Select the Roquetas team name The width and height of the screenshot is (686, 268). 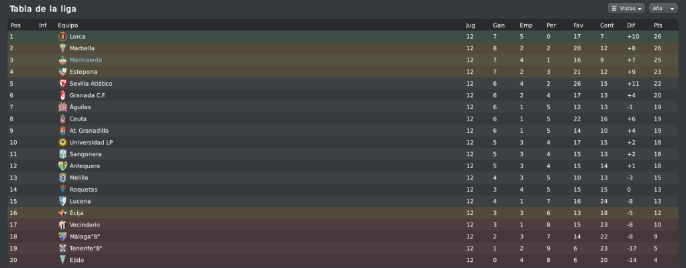coord(83,190)
